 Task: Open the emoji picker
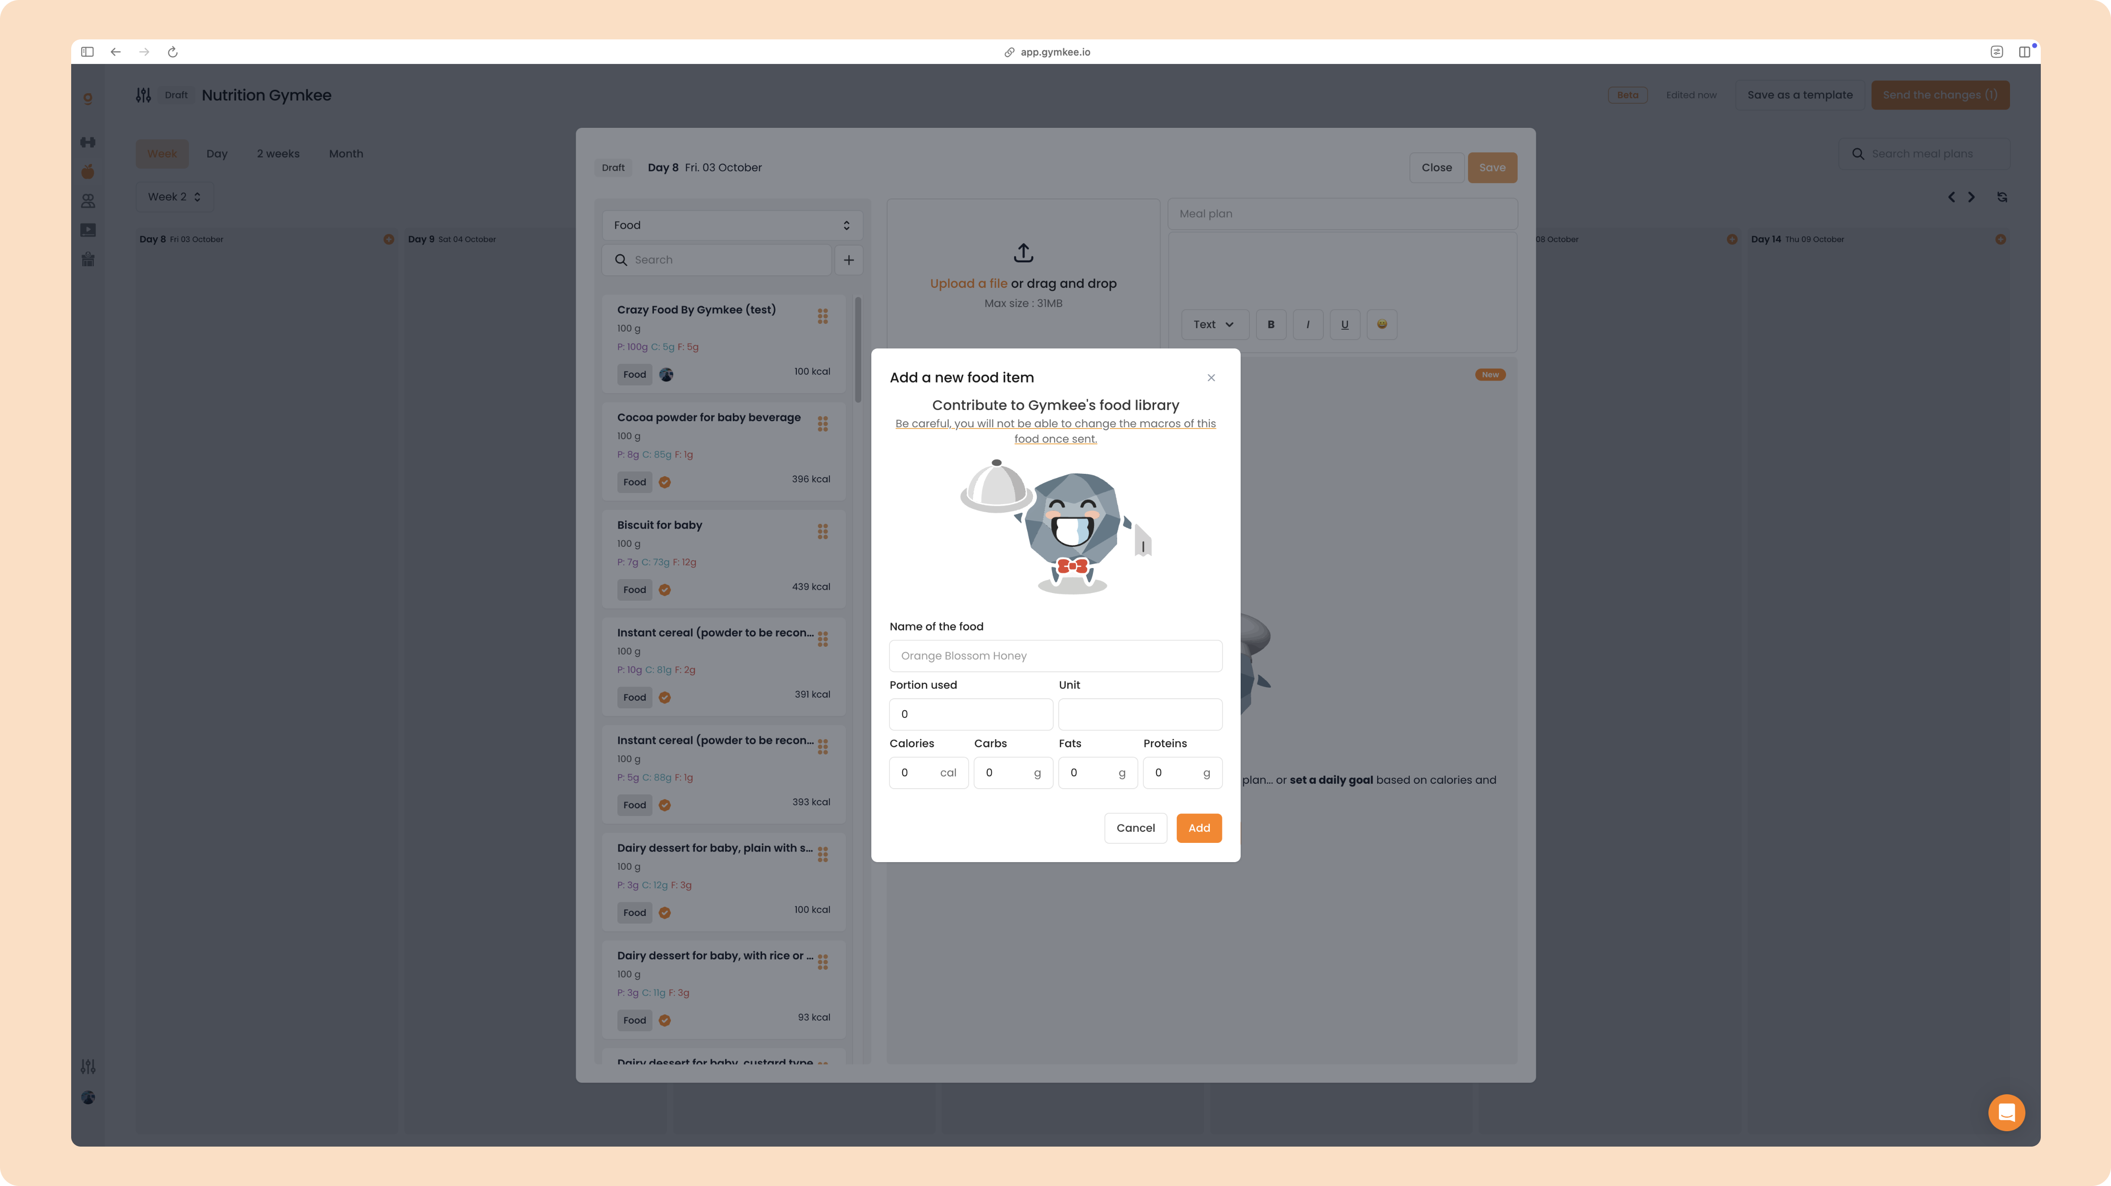click(1382, 324)
